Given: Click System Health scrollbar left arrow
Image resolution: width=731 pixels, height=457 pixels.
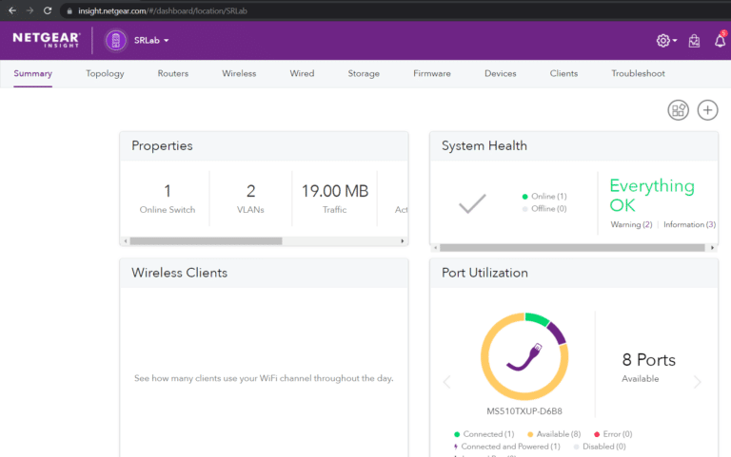Looking at the screenshot, I should [435, 248].
